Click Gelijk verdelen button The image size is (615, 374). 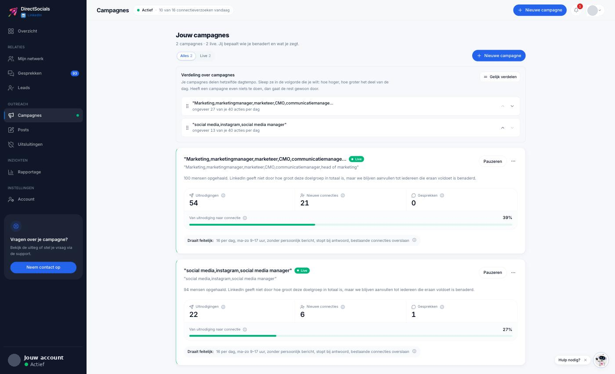click(500, 77)
